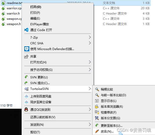The image size is (155, 135).
Task: Click the Baidu Netdisk icon beside 上传到百度网盘
Action: [26, 96]
